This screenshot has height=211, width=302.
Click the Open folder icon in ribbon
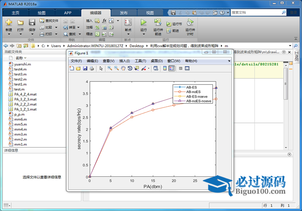click(20, 22)
